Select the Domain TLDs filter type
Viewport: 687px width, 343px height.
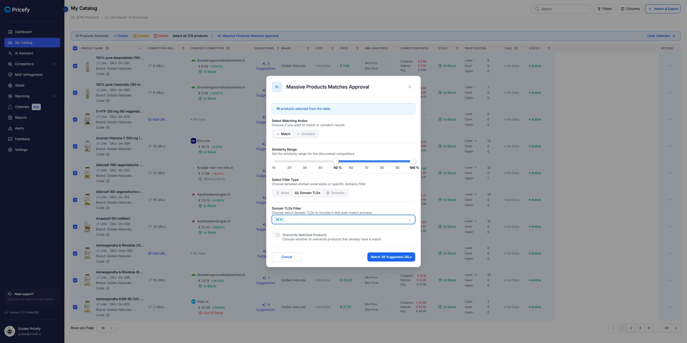(x=308, y=193)
